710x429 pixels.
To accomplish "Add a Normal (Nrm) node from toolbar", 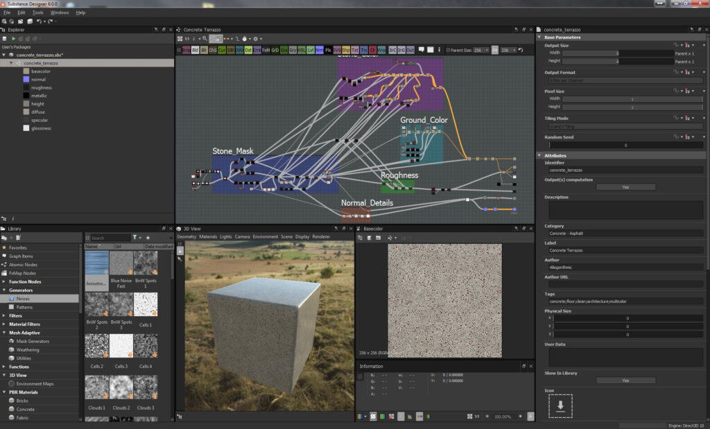I will 319,50.
